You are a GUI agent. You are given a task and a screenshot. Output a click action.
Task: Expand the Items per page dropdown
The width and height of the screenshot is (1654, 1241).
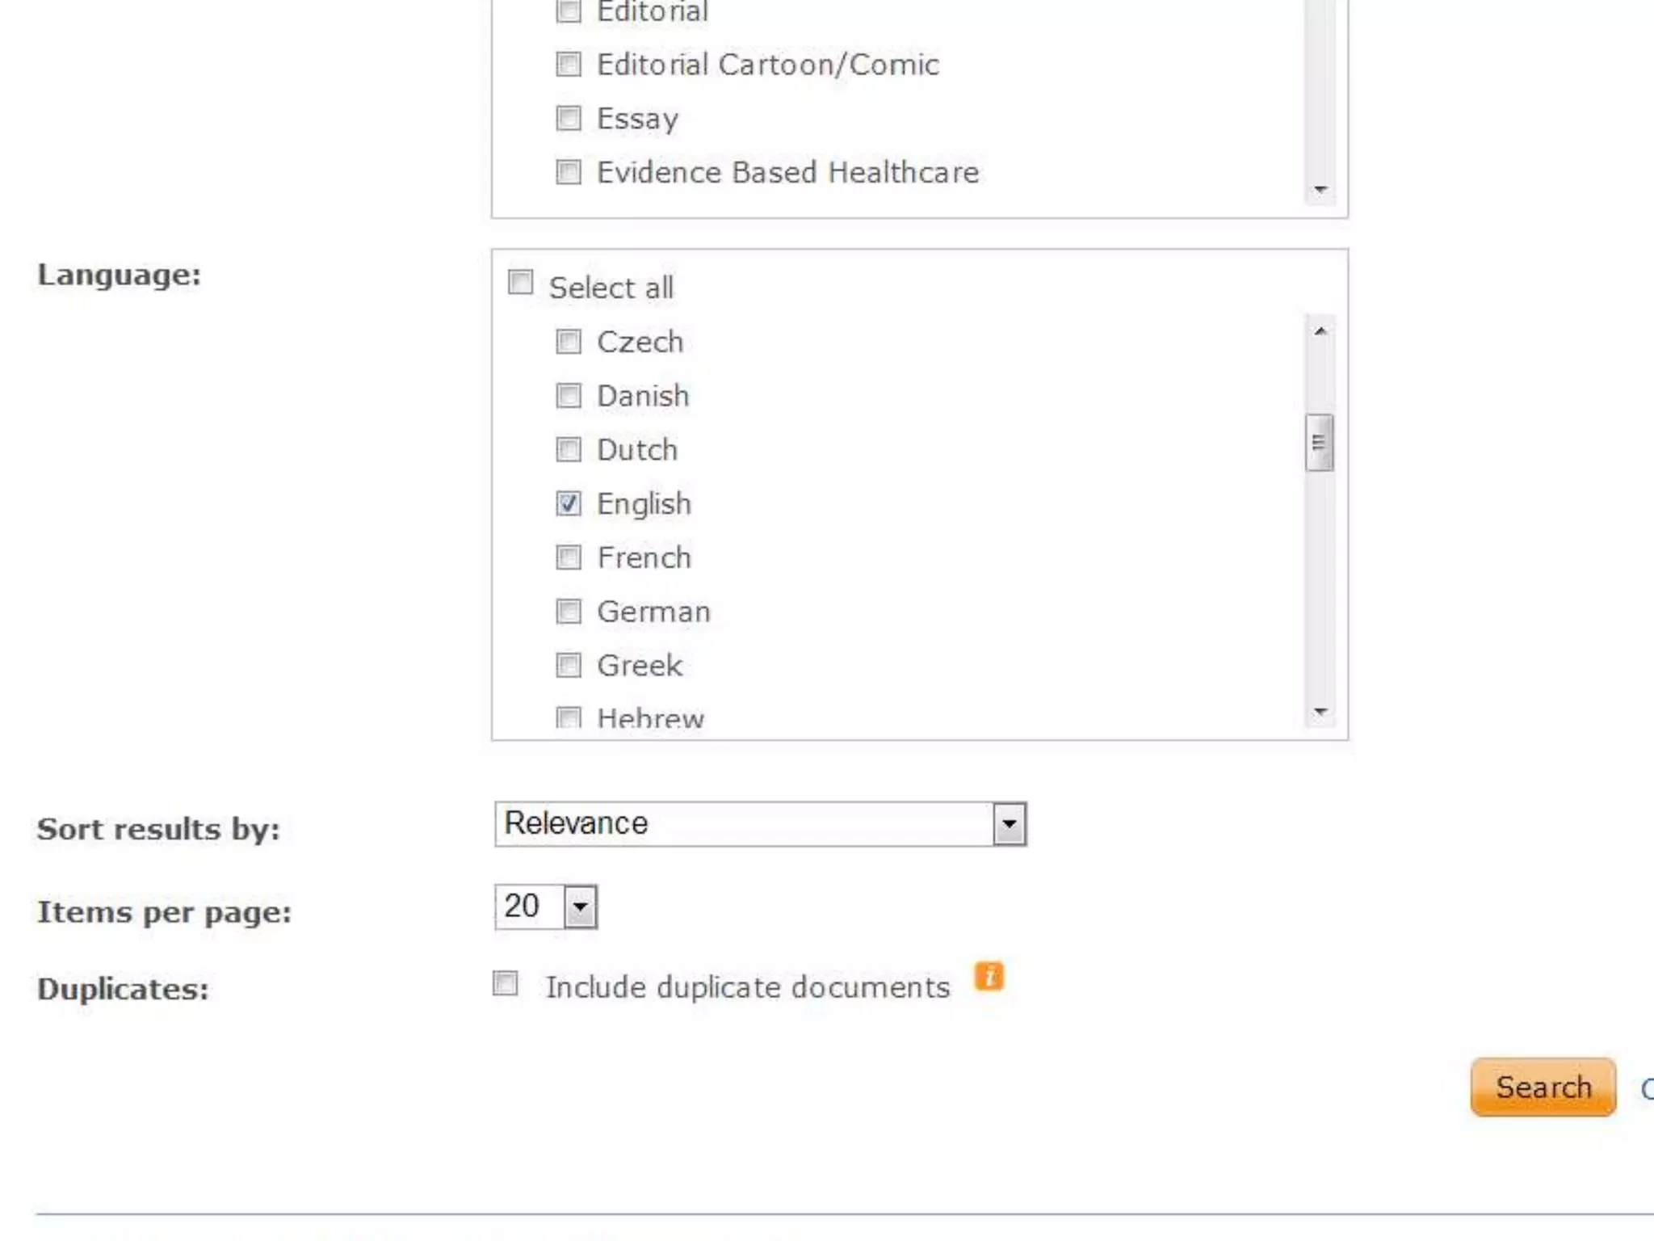(x=546, y=907)
